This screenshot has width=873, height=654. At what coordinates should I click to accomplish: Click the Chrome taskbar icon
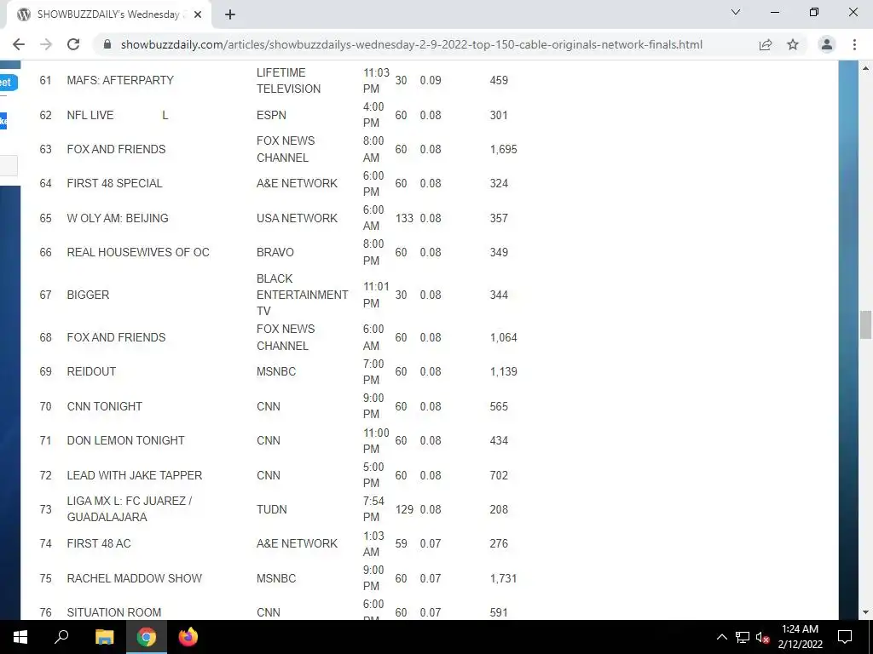(x=146, y=637)
